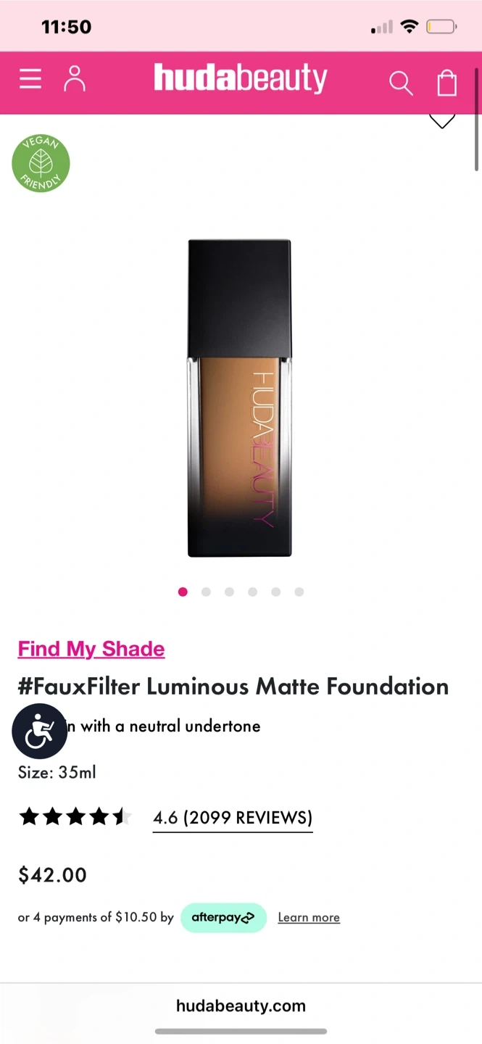Select the first active carousel dot
Screen dimensions: 482x1044
pos(183,592)
